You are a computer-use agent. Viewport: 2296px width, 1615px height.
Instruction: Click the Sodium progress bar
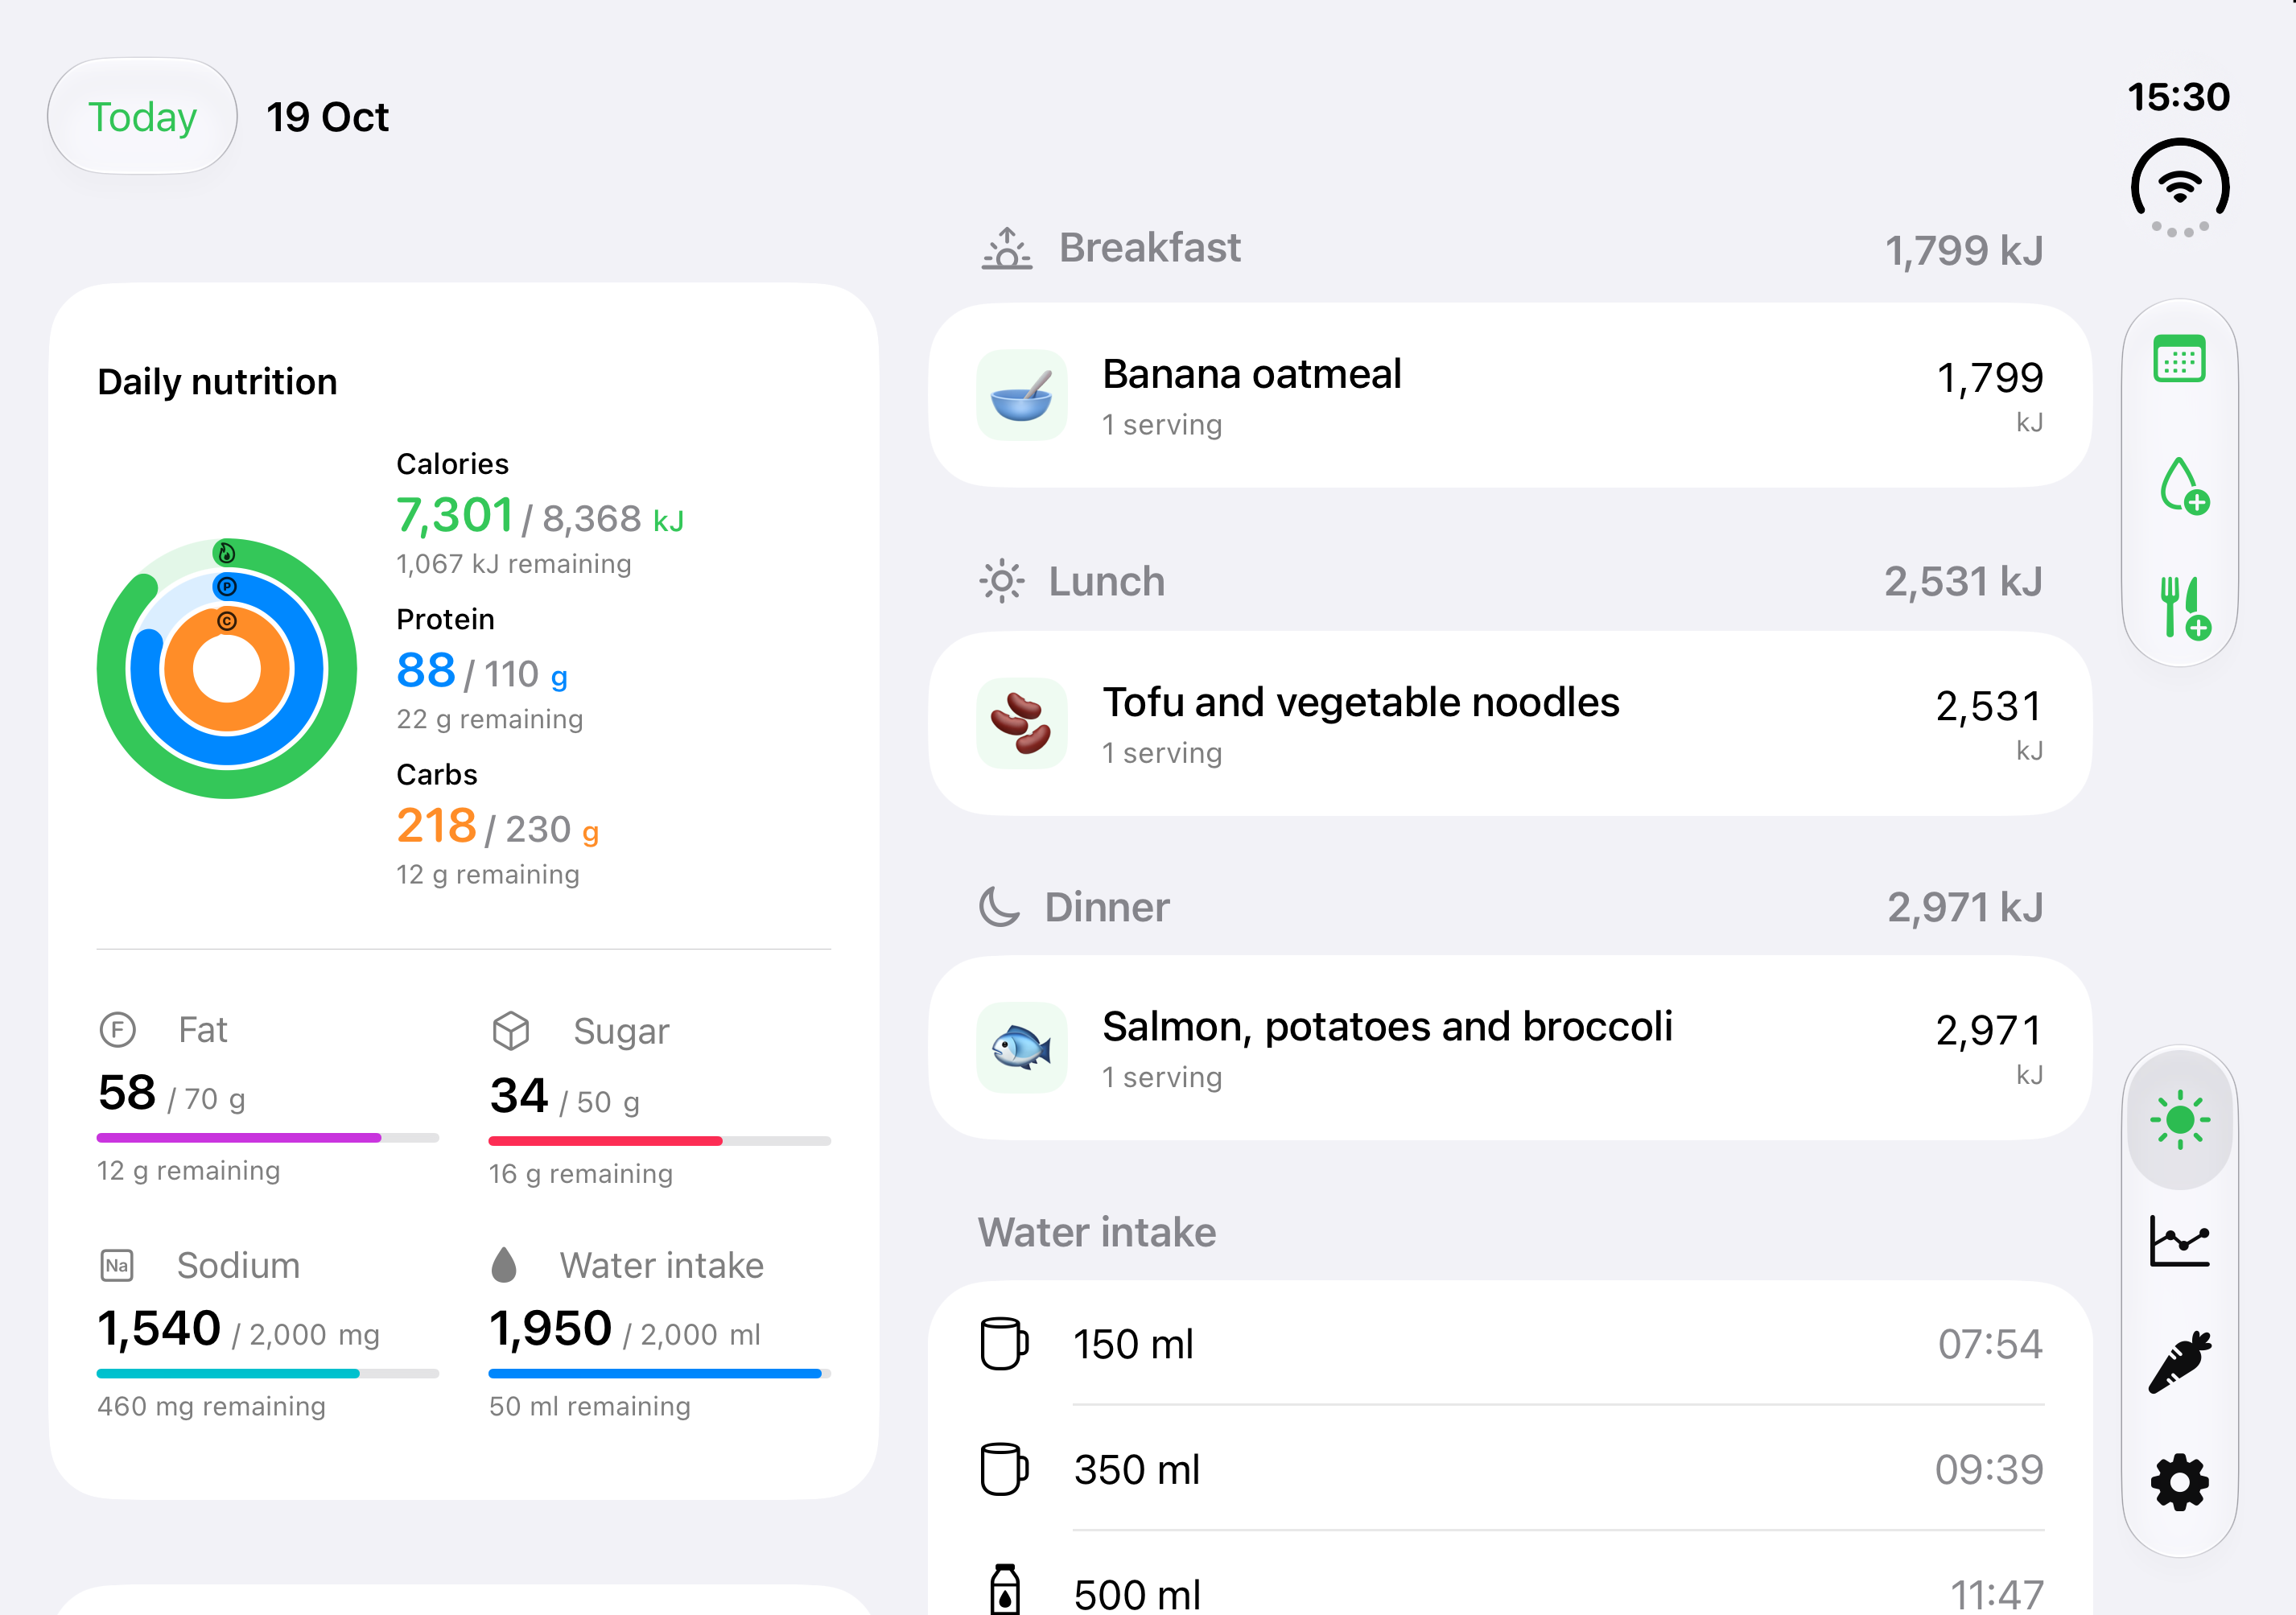[x=268, y=1374]
